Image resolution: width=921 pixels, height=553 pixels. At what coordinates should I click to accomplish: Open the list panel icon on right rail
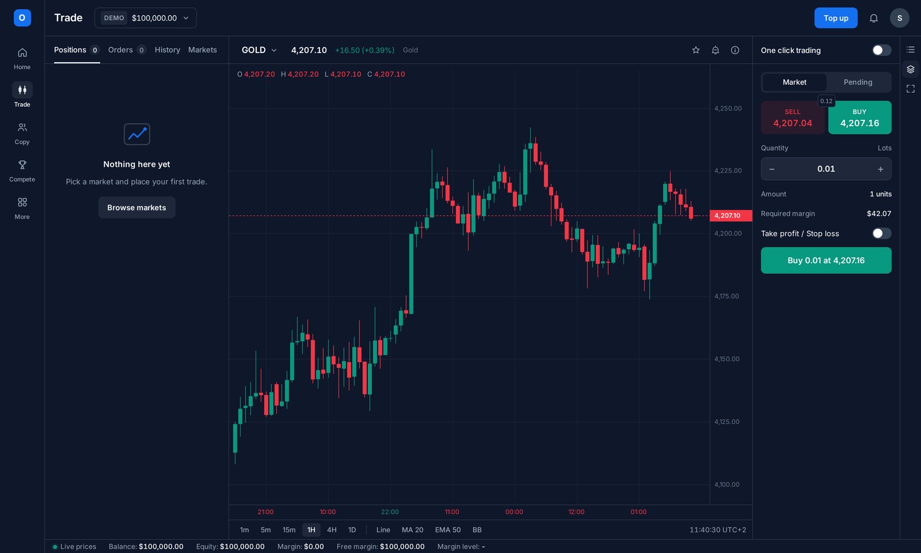[910, 50]
